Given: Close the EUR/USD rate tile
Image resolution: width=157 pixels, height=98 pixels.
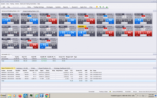Looking at the screenshot, I should 19,14.
